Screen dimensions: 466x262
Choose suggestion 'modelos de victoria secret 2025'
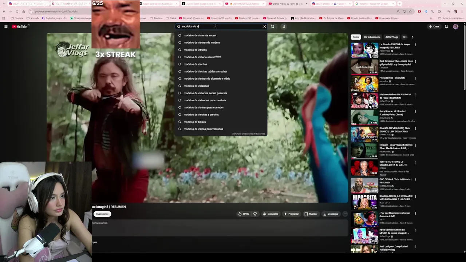click(221, 57)
